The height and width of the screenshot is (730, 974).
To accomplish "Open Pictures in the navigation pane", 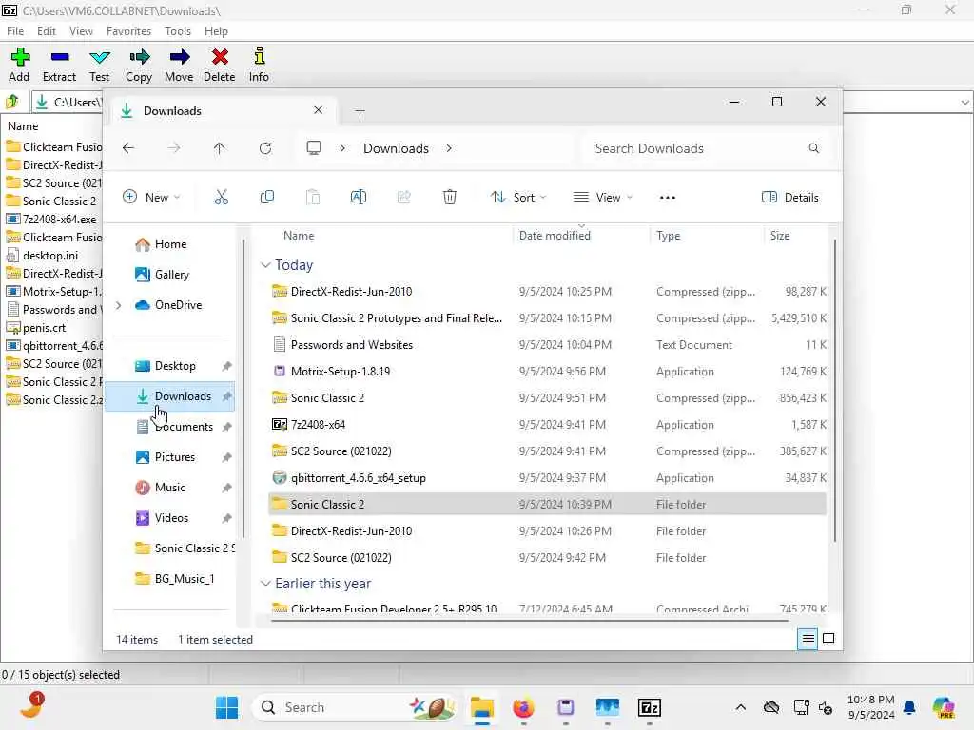I will pyautogui.click(x=169, y=457).
